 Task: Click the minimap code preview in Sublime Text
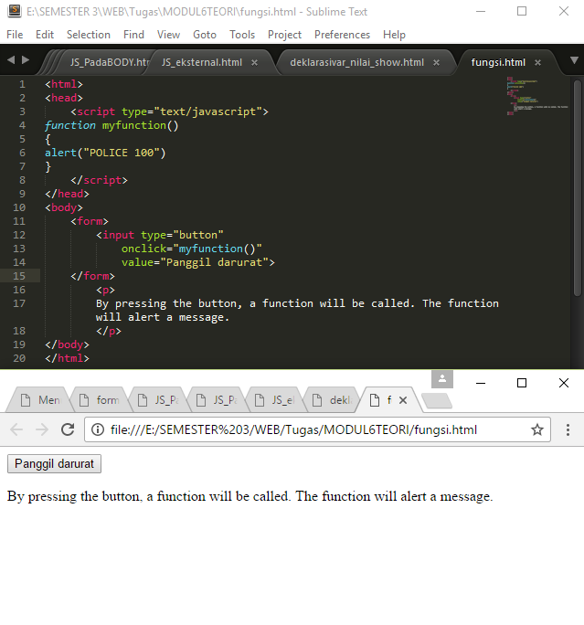[536, 96]
